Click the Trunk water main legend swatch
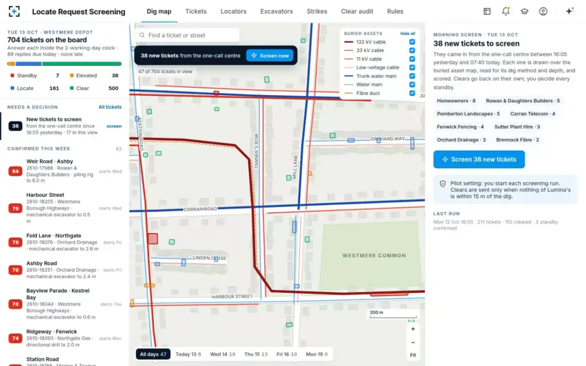 coord(348,76)
